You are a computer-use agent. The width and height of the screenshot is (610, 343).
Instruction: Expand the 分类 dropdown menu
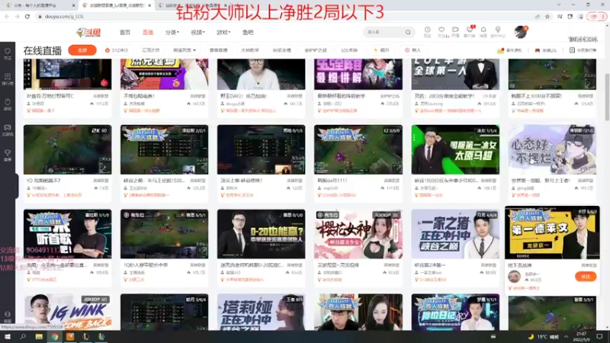point(172,32)
